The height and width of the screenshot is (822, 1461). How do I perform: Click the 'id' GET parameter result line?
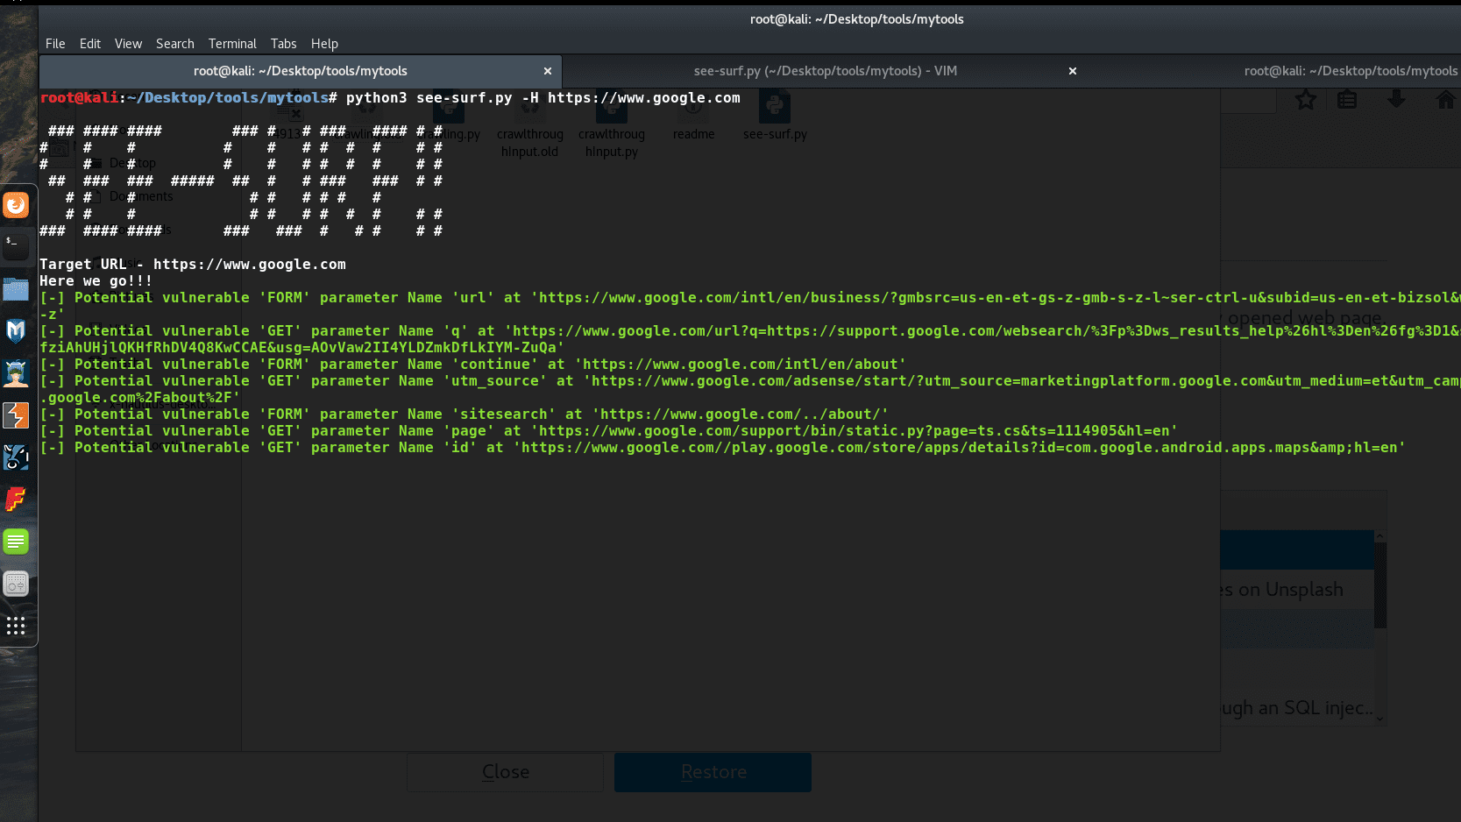tap(723, 448)
